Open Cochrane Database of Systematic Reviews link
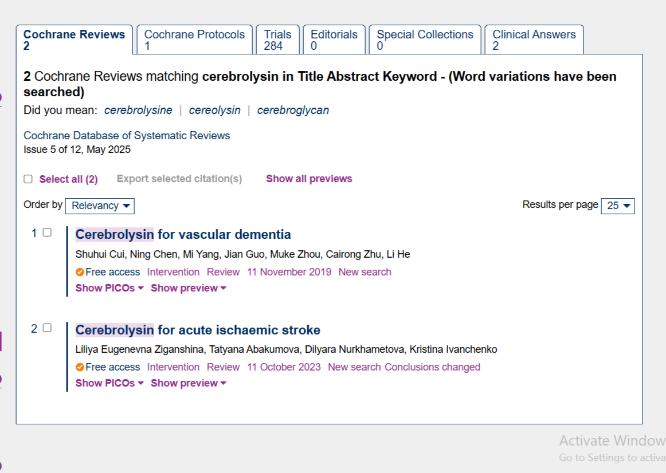Image resolution: width=666 pixels, height=473 pixels. pyautogui.click(x=127, y=135)
